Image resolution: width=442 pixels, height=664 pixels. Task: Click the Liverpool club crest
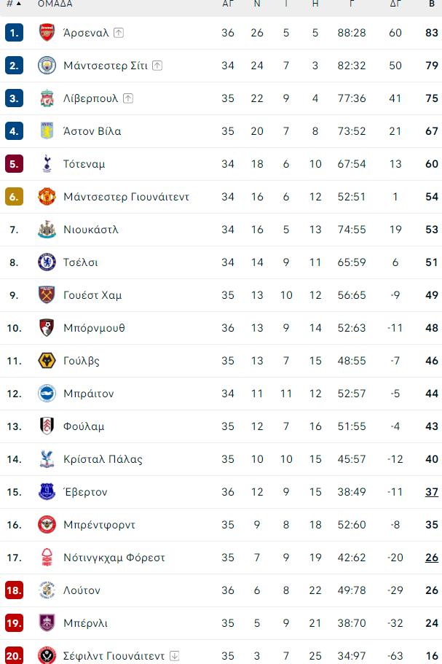[x=46, y=98]
